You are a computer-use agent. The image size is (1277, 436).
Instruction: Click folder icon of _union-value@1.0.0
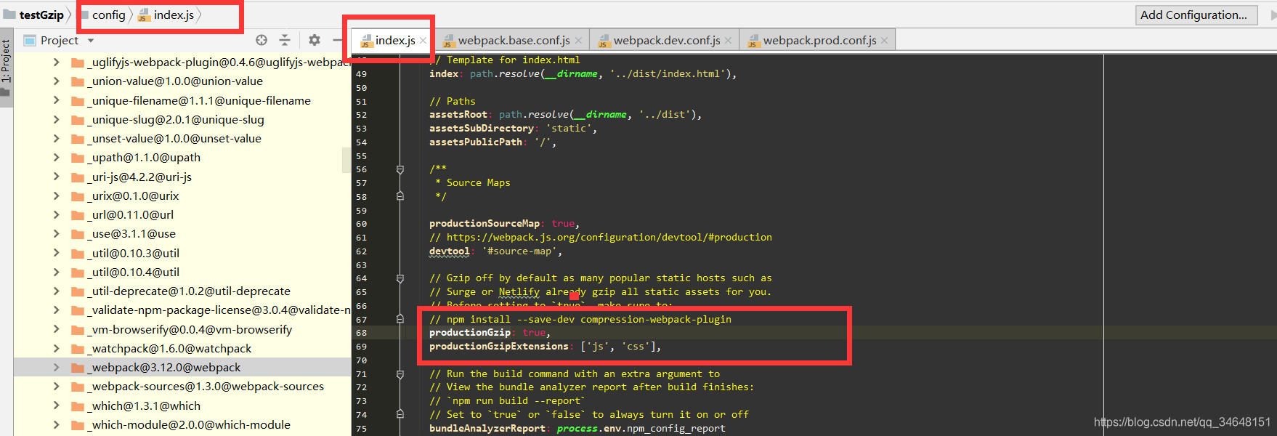click(x=78, y=81)
